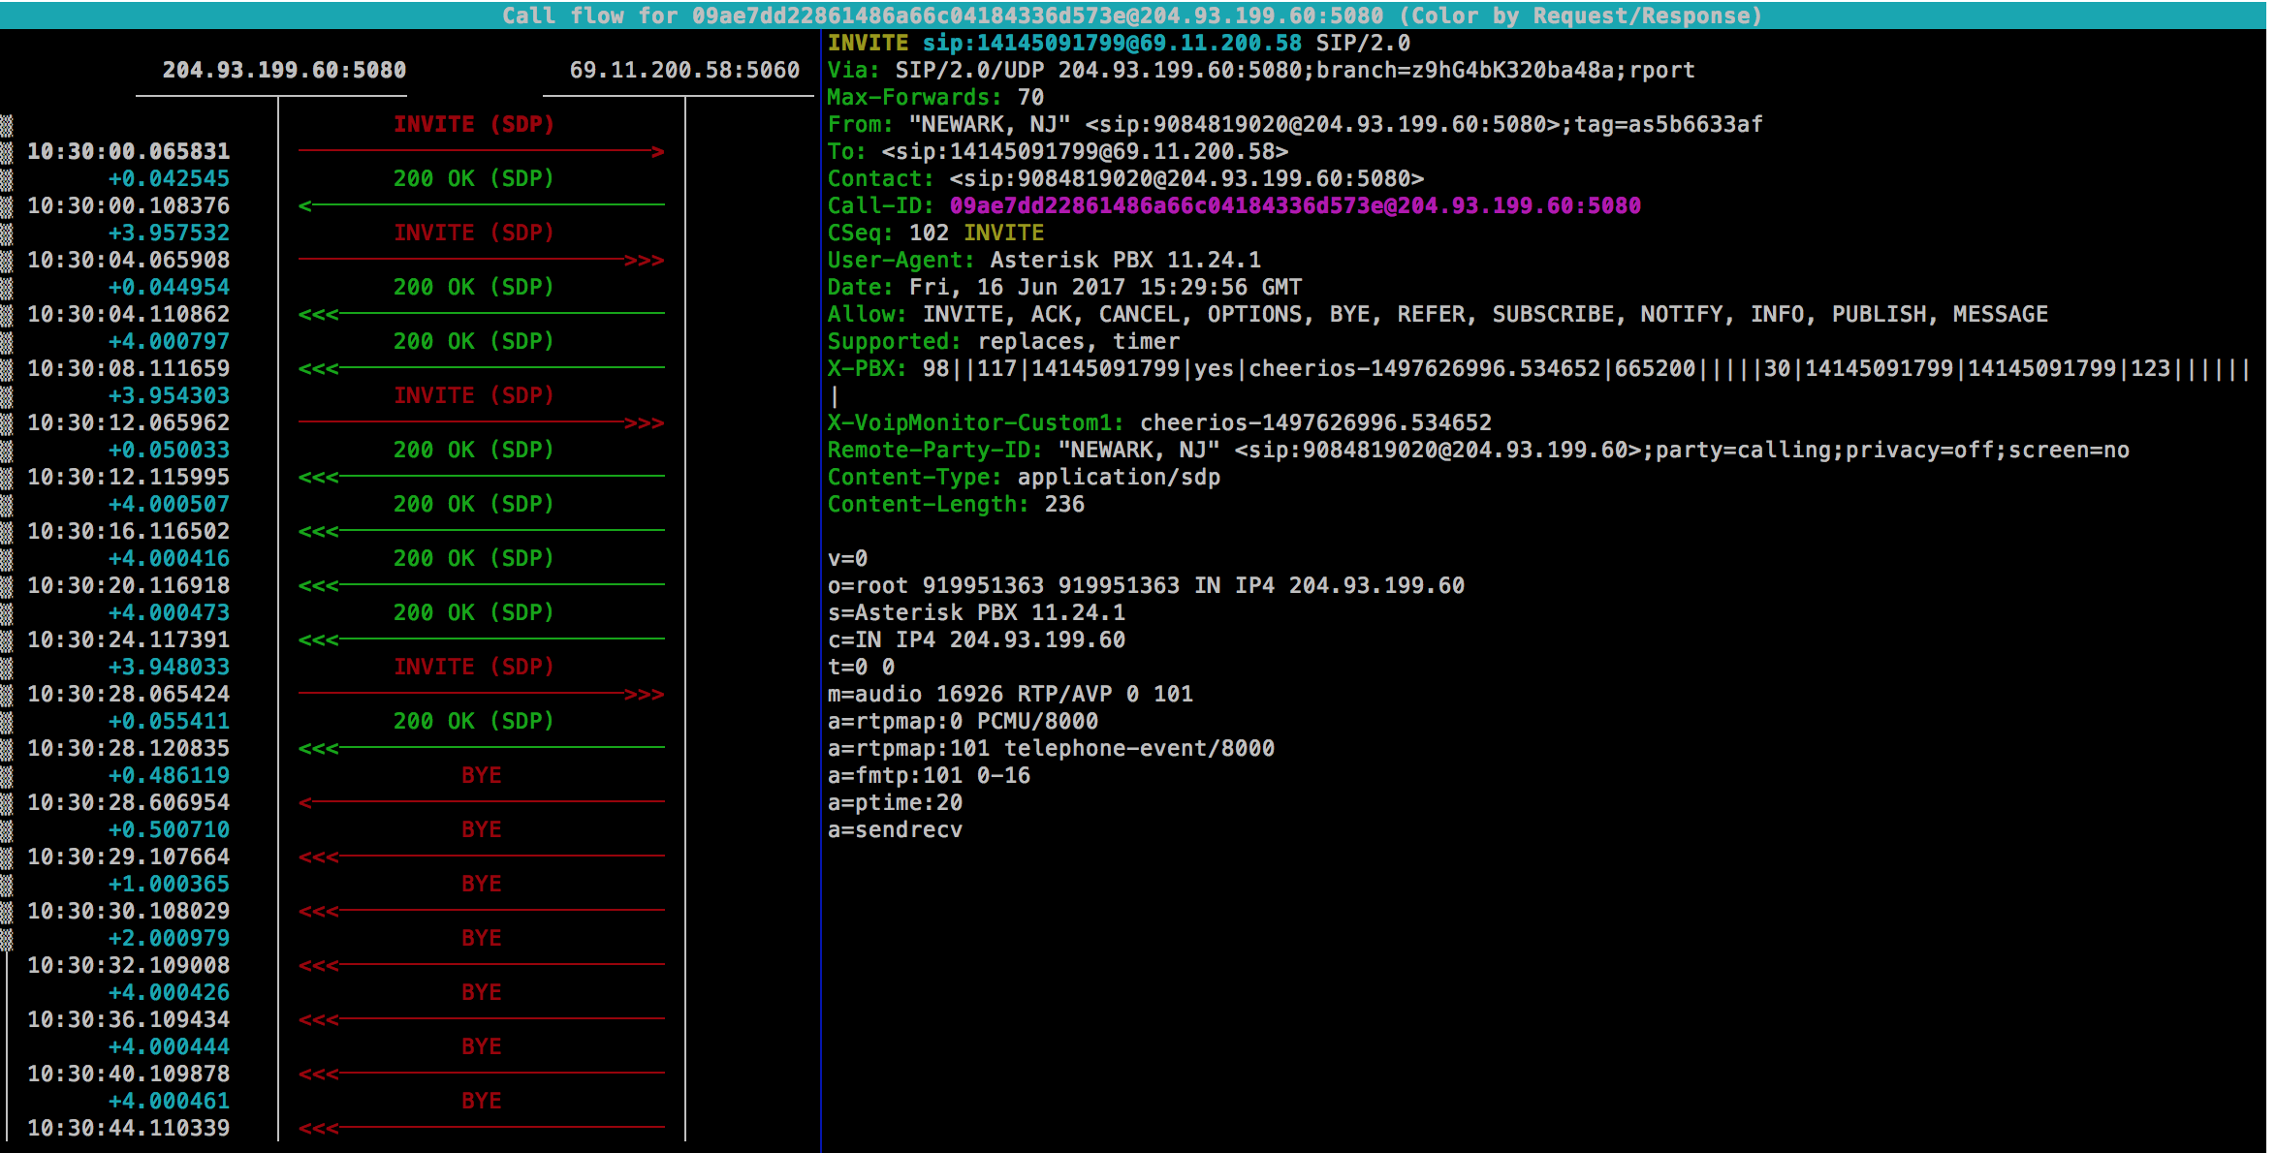The image size is (2276, 1153).
Task: Click the +0.042545 time delta
Action: coord(169,178)
